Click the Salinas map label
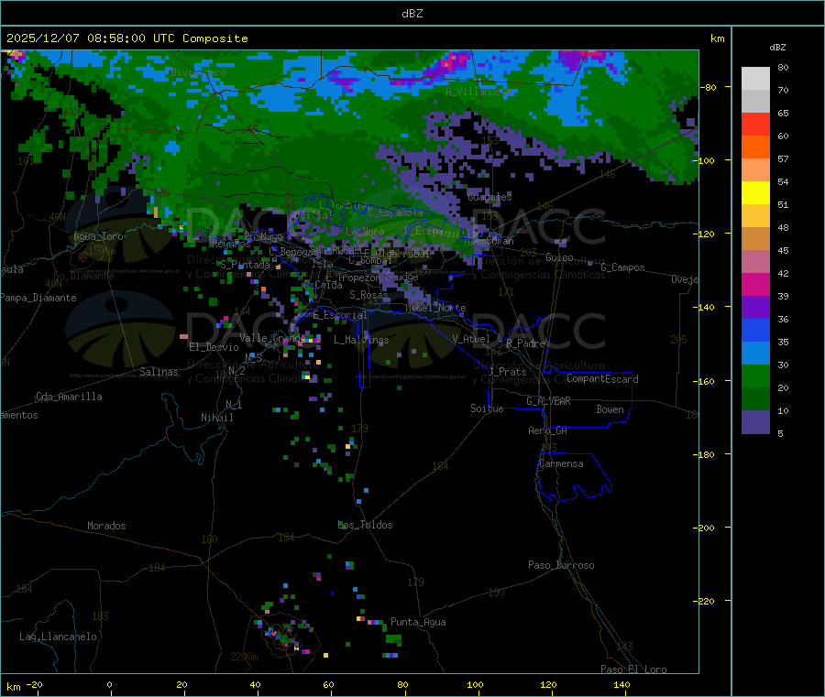The image size is (825, 697). [159, 372]
